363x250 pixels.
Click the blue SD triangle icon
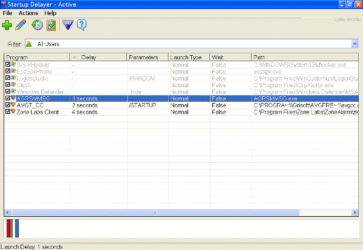(68, 25)
